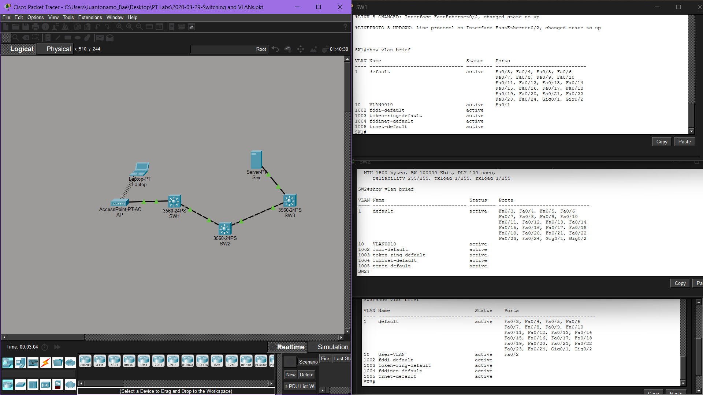This screenshot has width=703, height=395.
Task: Select the Wireless Devices subcategory icon
Action: click(45, 385)
